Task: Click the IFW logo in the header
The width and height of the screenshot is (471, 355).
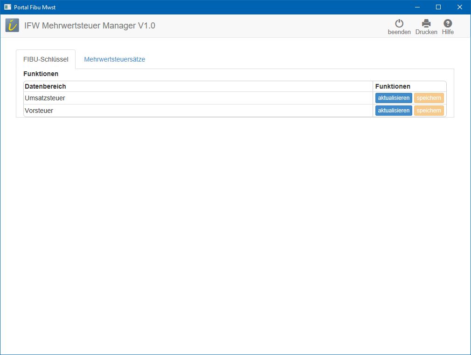Action: [x=13, y=26]
